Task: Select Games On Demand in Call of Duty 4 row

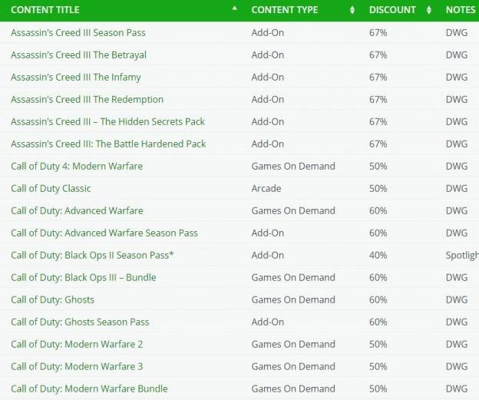Action: (293, 167)
